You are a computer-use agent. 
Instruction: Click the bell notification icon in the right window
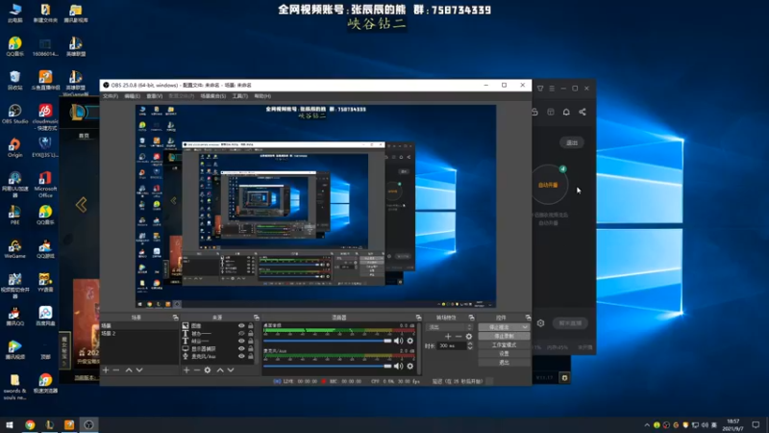click(566, 112)
